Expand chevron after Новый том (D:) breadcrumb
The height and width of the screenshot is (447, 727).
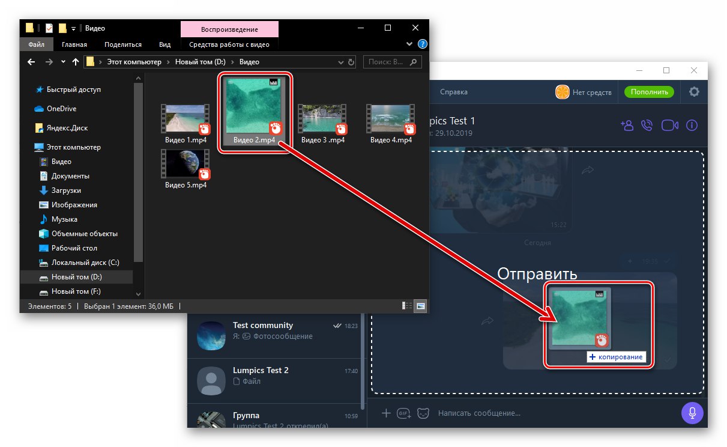pyautogui.click(x=234, y=62)
